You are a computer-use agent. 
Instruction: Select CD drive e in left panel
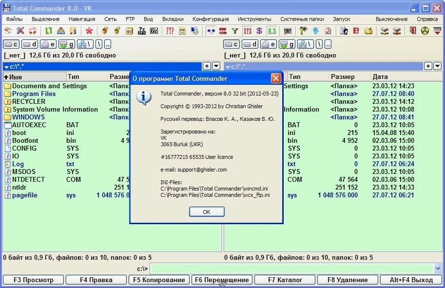pos(48,44)
